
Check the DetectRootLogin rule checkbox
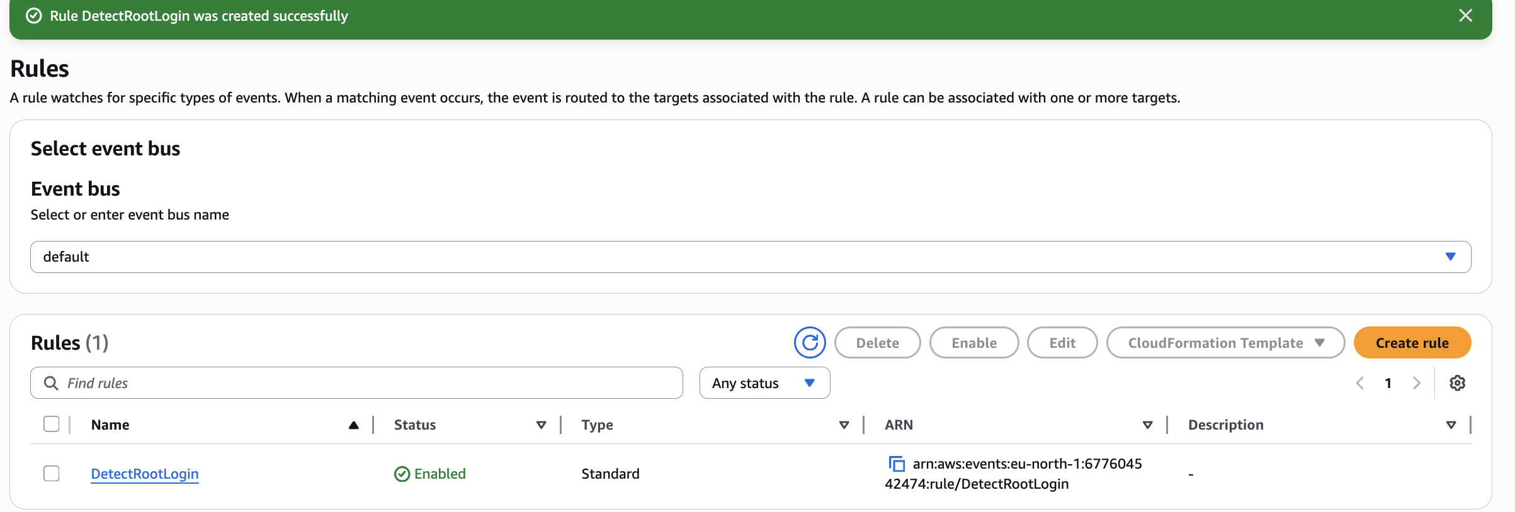(x=52, y=473)
